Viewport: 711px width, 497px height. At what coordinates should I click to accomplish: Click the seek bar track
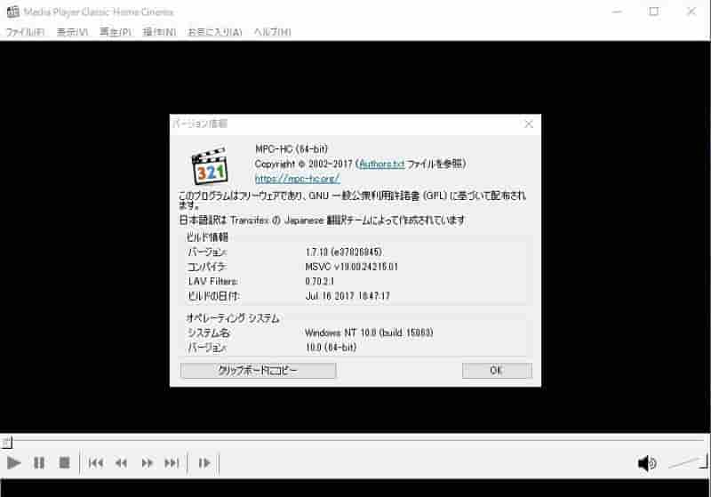tap(356, 440)
